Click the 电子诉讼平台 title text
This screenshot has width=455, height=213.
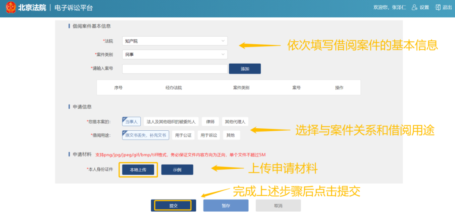(73, 8)
